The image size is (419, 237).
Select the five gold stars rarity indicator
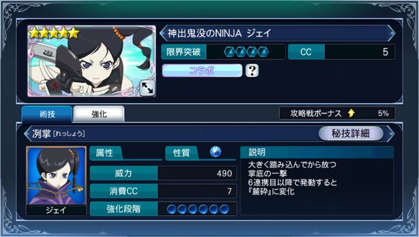[x=54, y=33]
